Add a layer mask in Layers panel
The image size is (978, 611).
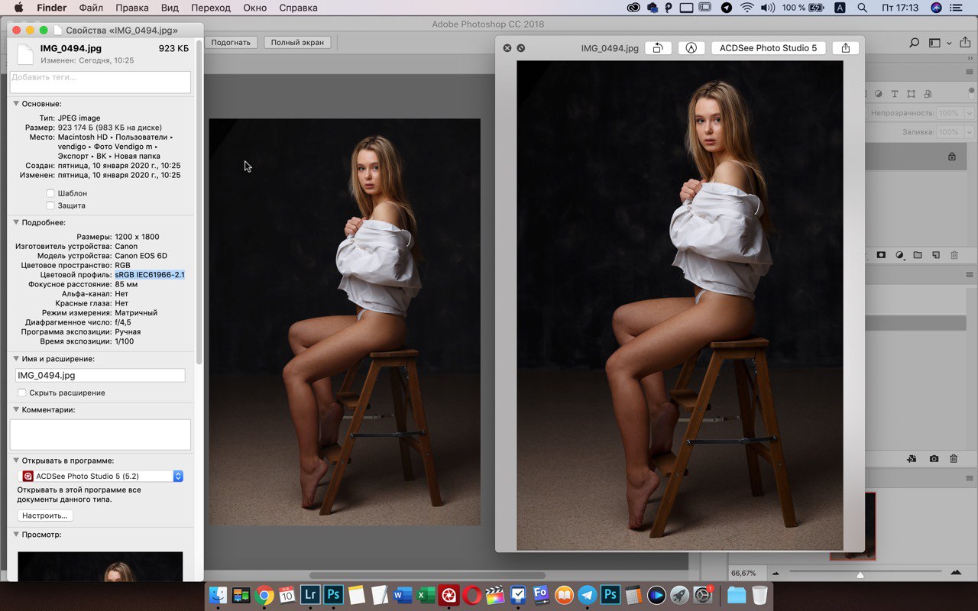pos(881,254)
